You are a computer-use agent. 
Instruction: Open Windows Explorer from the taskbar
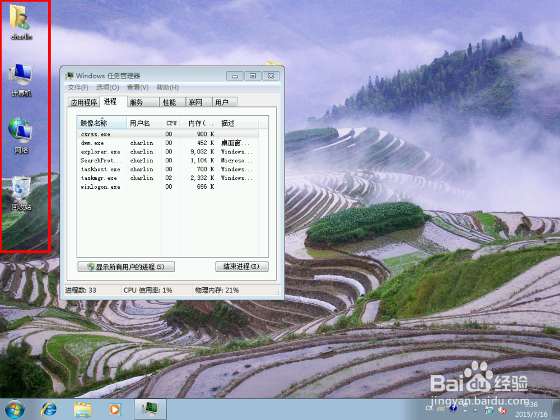(x=82, y=409)
